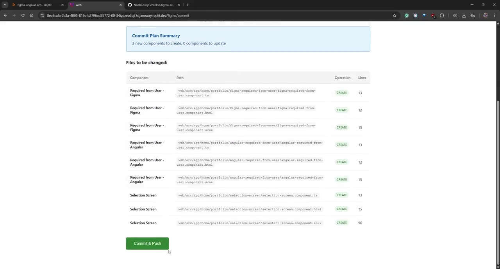Select the angular-required-from-user.component.scss path
The image size is (500, 269).
250,180
